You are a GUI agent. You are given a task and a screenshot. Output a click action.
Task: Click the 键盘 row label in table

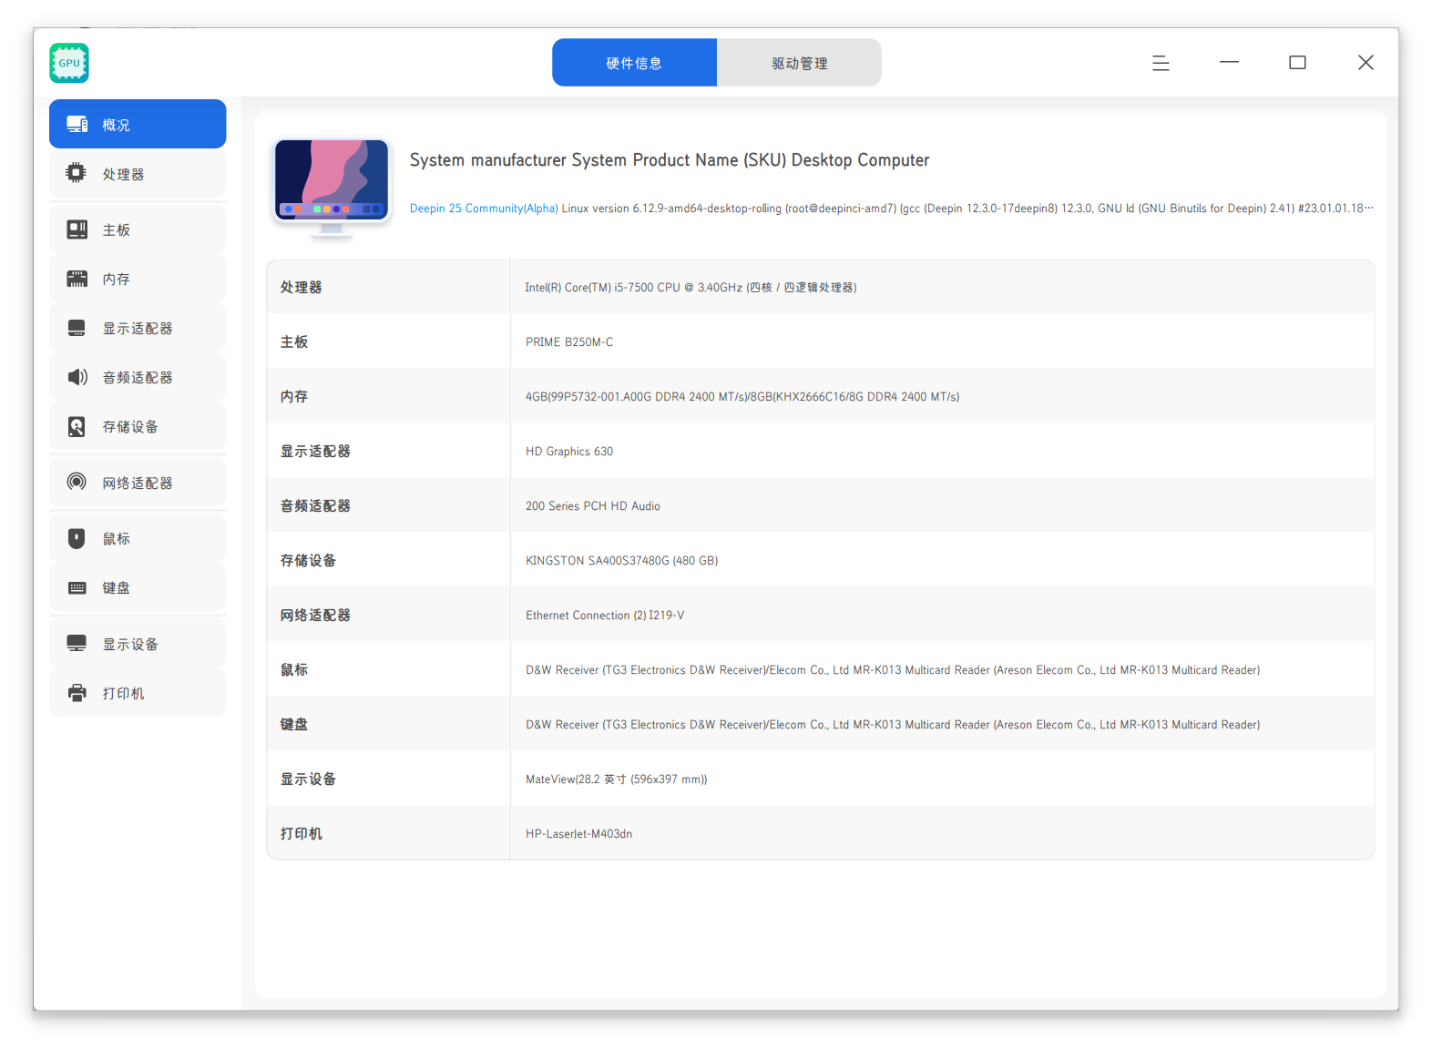pos(294,724)
